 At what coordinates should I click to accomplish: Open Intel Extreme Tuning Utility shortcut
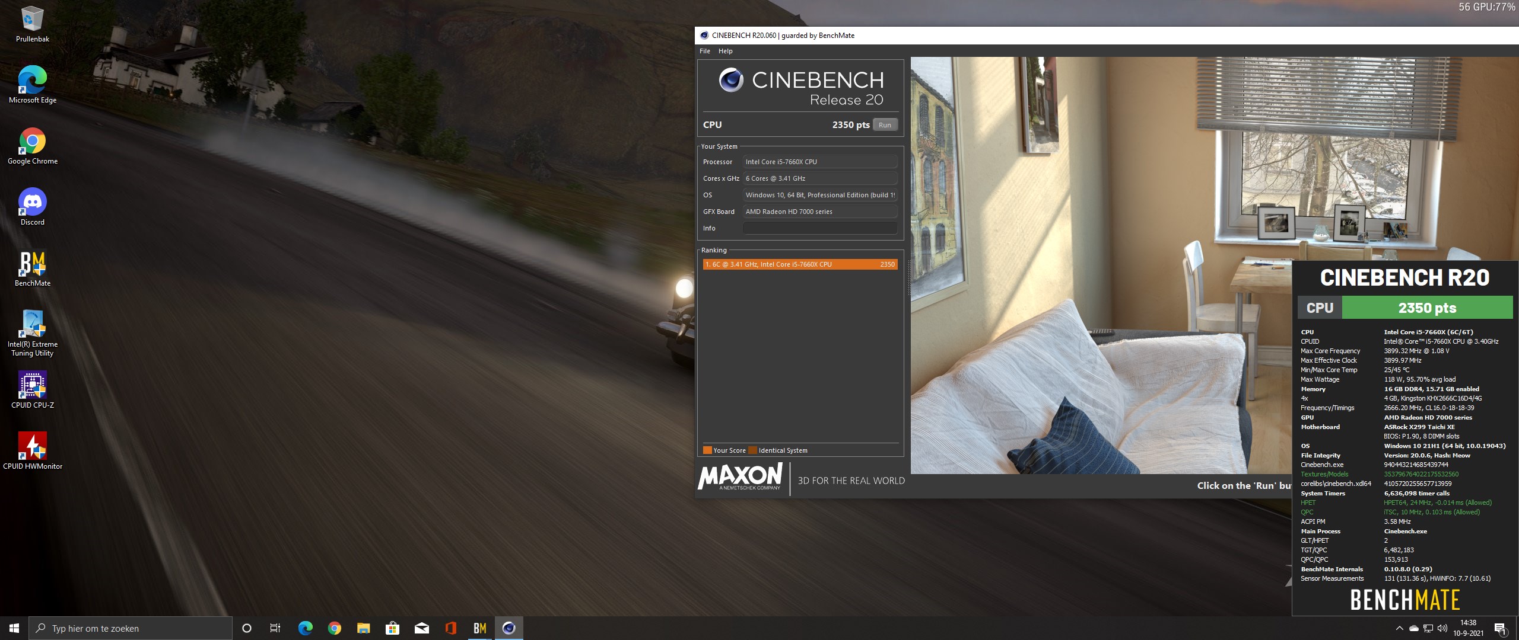[x=32, y=334]
